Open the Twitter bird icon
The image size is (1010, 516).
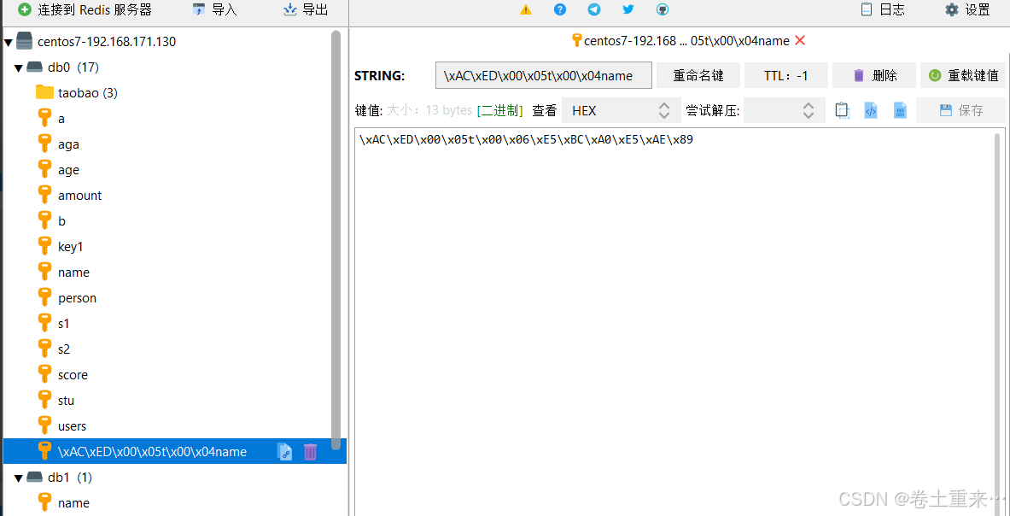tap(628, 9)
